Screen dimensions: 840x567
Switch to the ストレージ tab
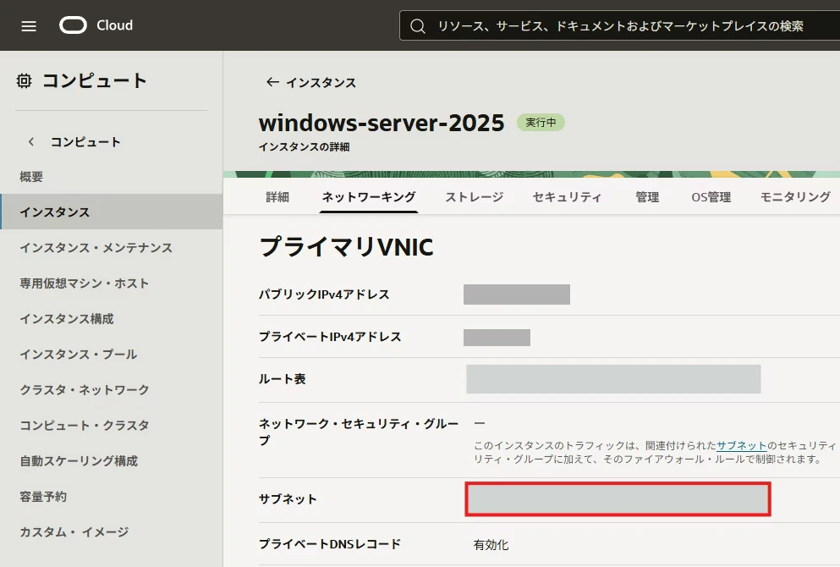(475, 197)
